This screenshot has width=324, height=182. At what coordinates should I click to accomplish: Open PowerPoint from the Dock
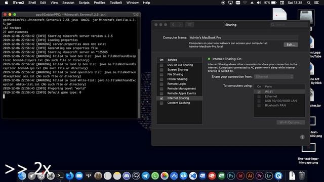[x=212, y=176]
